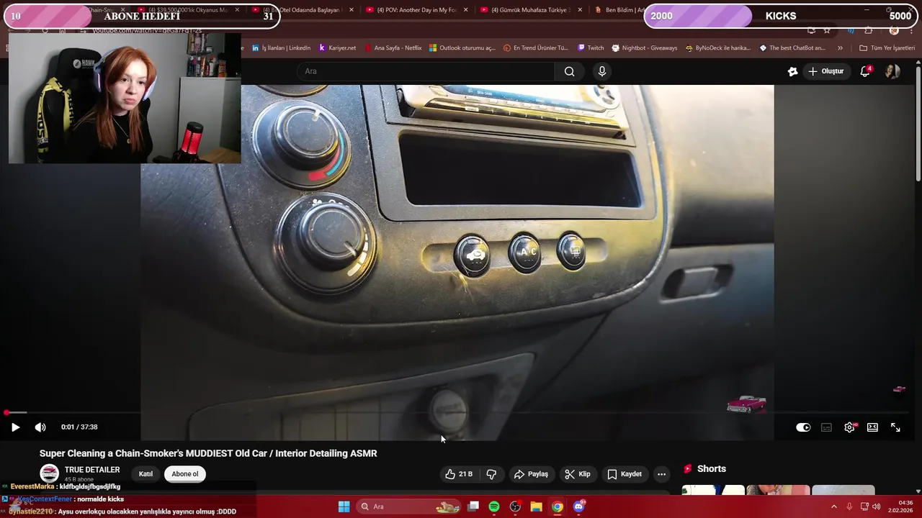Screen dimensions: 922x518
Task: Open OBS Studio from the taskbar
Action: (x=515, y=506)
